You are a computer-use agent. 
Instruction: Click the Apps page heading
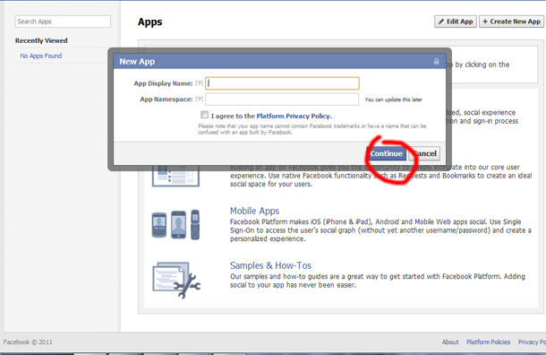(x=149, y=22)
